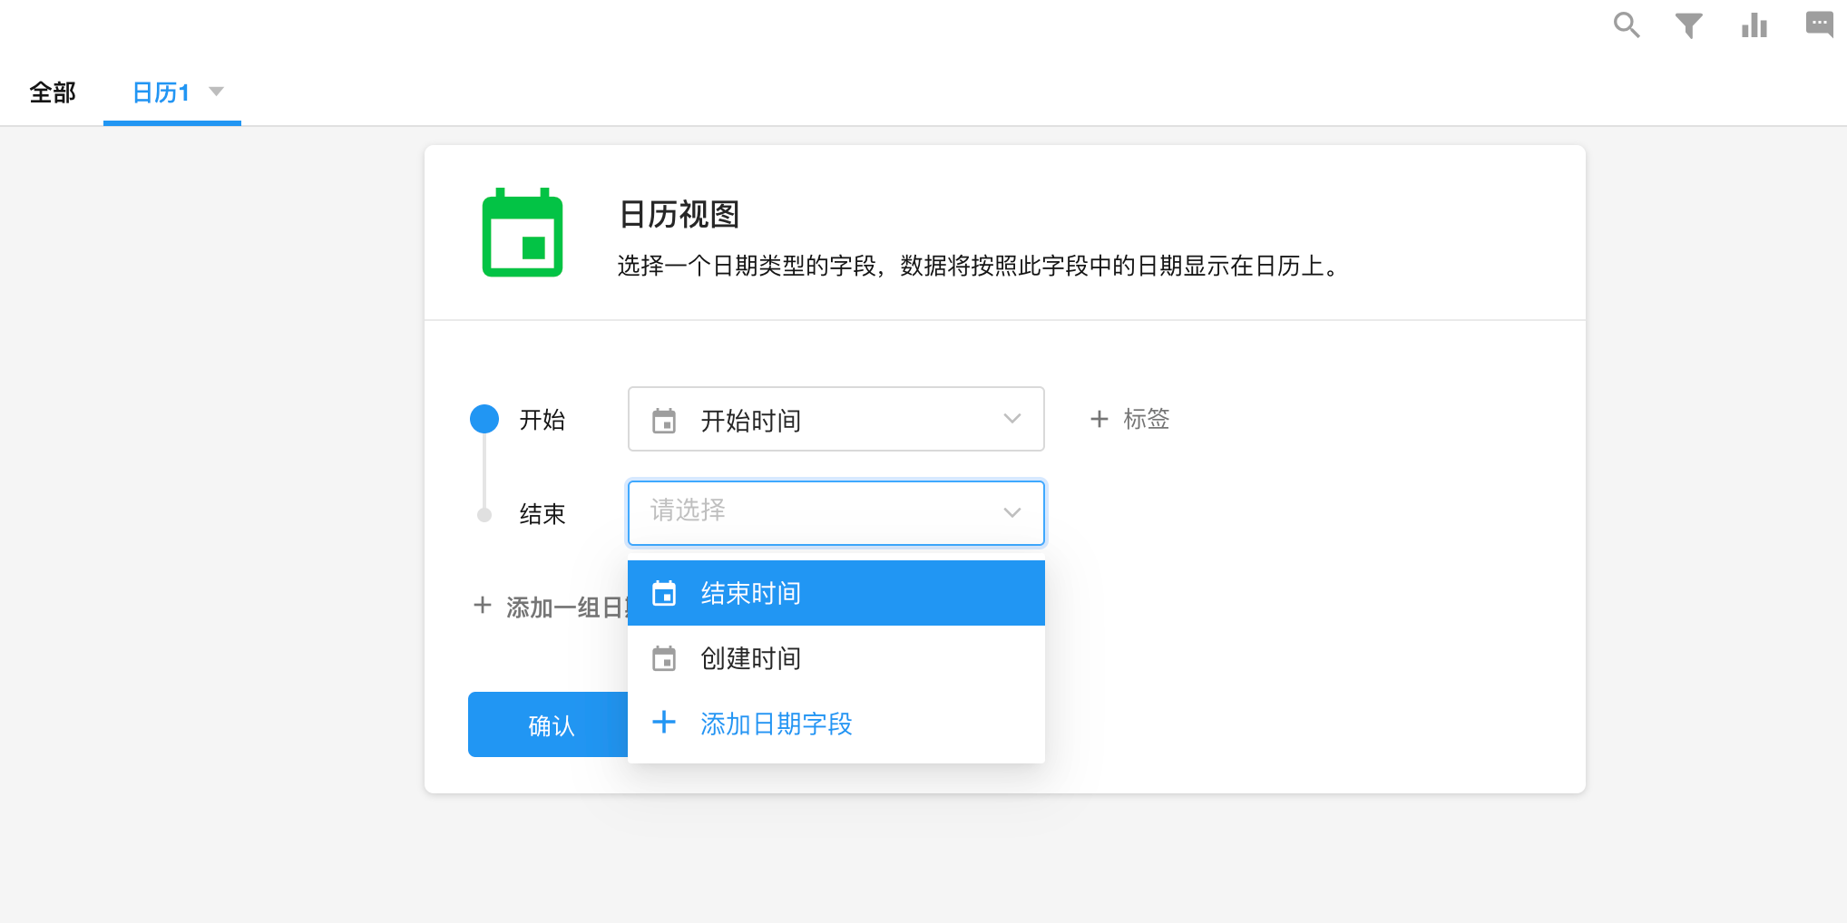Switch to the 全部 tab
The height and width of the screenshot is (923, 1847).
(53, 92)
